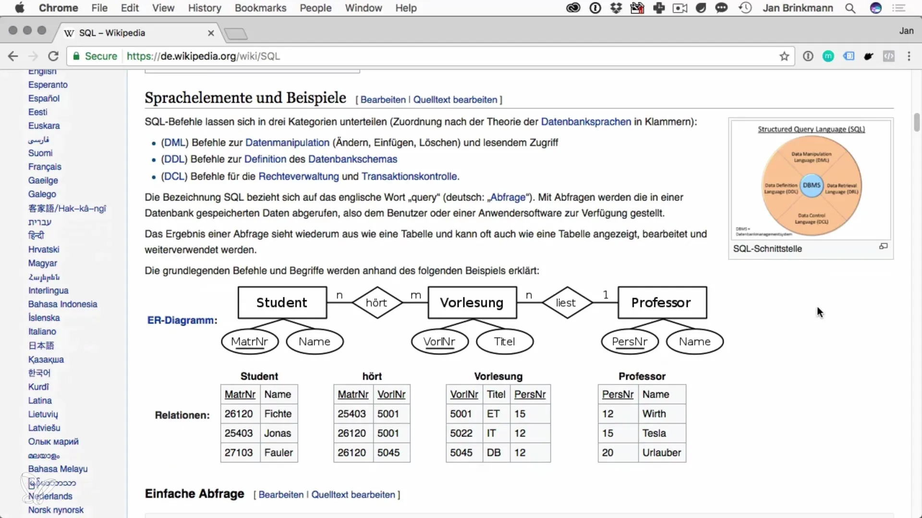
Task: Click the browser back arrow
Action: click(13, 56)
